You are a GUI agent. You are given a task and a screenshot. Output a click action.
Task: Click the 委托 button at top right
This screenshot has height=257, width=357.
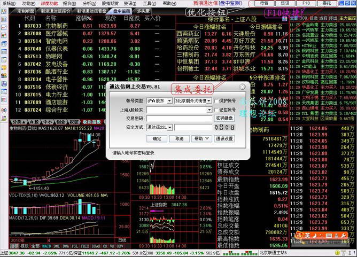(x=327, y=3)
